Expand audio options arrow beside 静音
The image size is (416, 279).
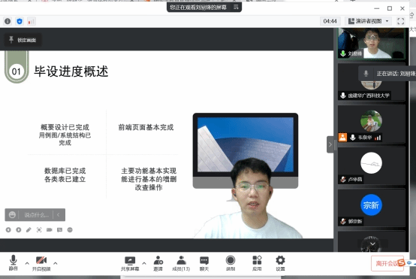coord(27,263)
